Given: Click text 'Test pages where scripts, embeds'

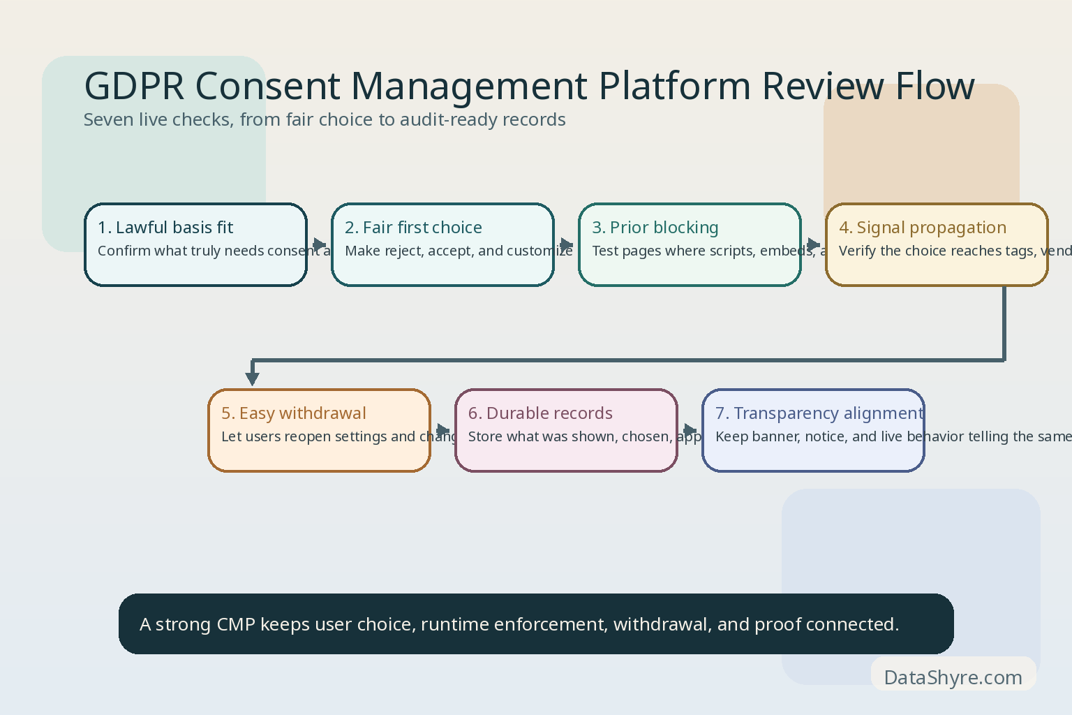Looking at the screenshot, I should tap(703, 251).
